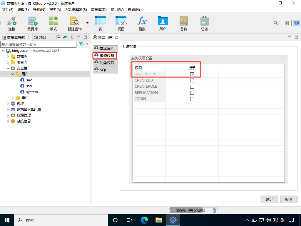The width and height of the screenshot is (301, 226).
Task: Tick the LOGIN permission checkbox
Action: (x=192, y=99)
